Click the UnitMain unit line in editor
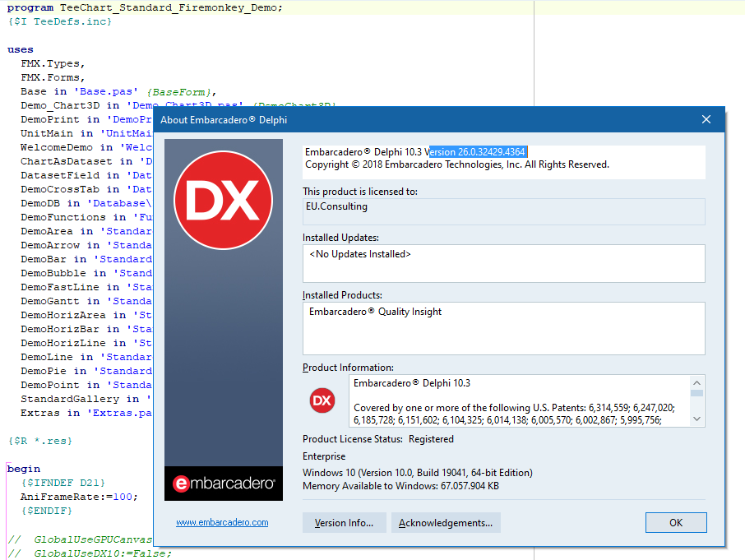The image size is (745, 560). point(86,133)
